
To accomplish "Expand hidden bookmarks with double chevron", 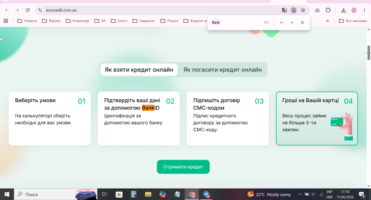I will tap(327, 21).
